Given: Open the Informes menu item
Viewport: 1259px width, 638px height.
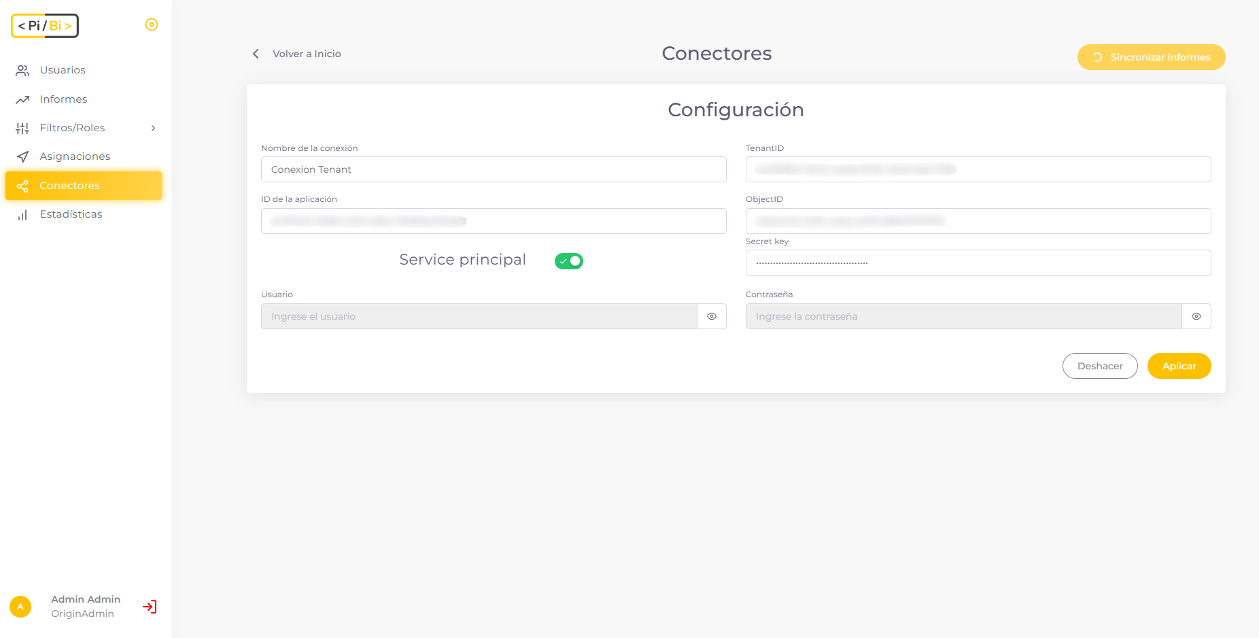Looking at the screenshot, I should [x=84, y=99].
